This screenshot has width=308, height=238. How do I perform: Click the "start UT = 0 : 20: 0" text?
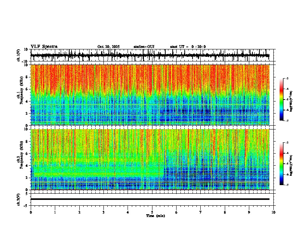coord(188,47)
